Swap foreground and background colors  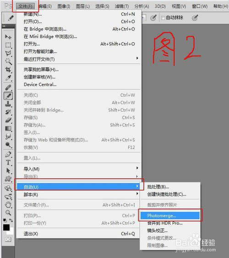pyautogui.click(x=11, y=220)
